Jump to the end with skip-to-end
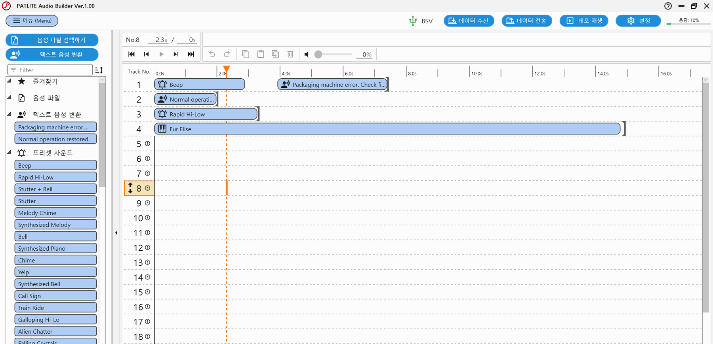The width and height of the screenshot is (713, 344). tap(191, 54)
